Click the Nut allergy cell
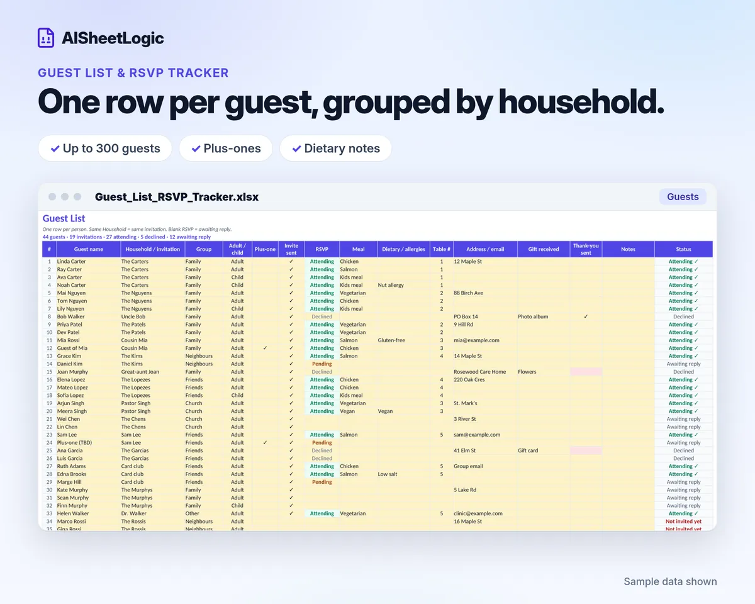The image size is (755, 604). (x=403, y=285)
